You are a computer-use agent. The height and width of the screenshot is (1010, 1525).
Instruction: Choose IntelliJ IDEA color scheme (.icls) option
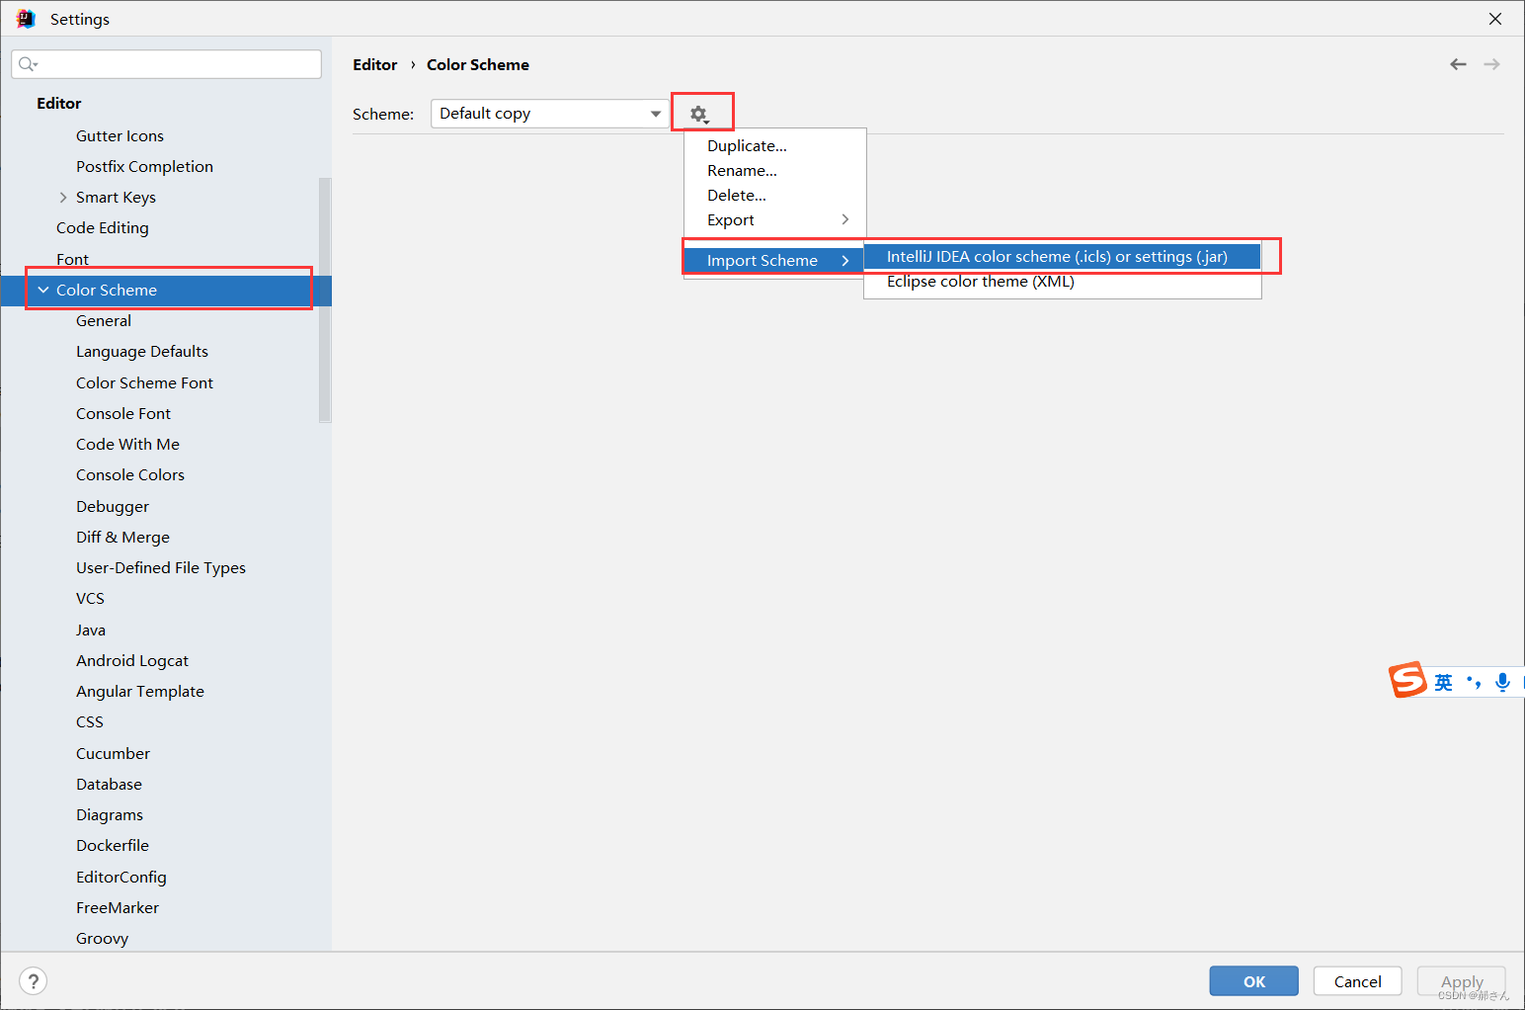[1062, 256]
